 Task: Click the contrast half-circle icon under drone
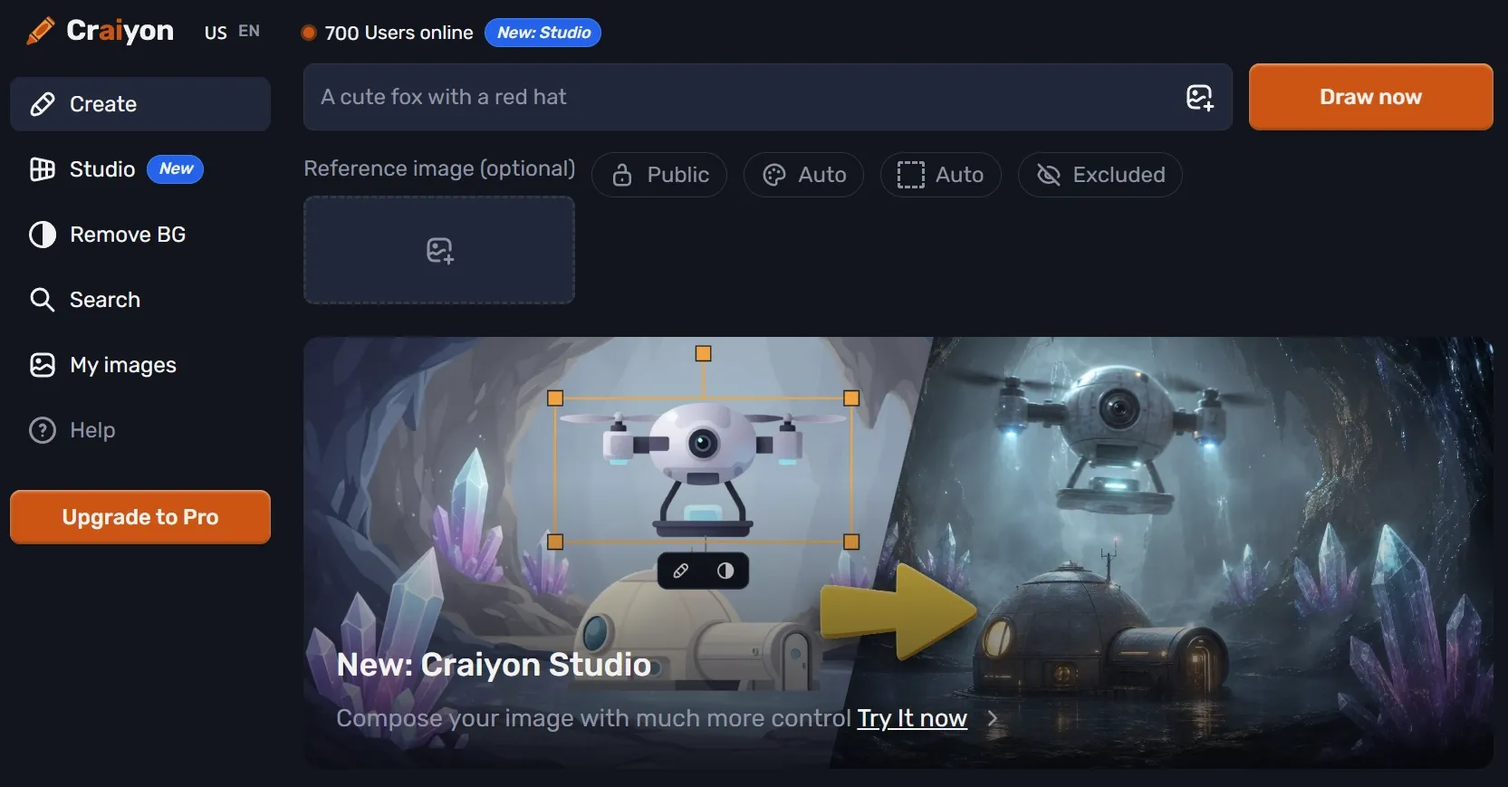[x=725, y=571]
